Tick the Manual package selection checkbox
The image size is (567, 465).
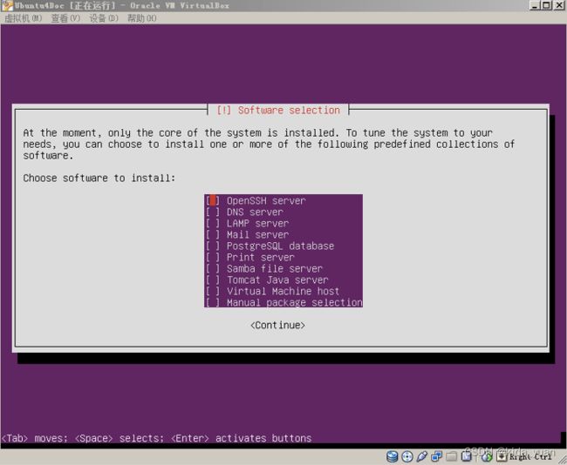213,303
